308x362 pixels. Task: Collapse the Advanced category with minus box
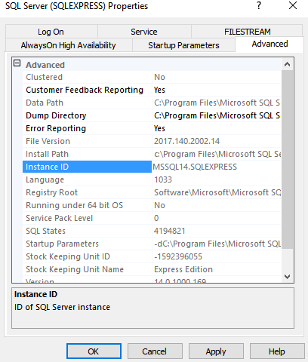(x=17, y=63)
